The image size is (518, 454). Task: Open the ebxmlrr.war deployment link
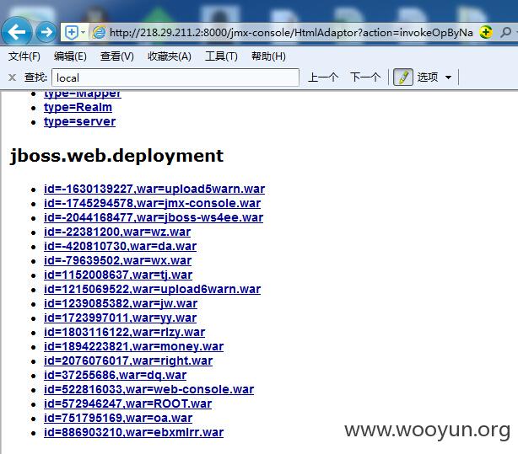pyautogui.click(x=134, y=433)
